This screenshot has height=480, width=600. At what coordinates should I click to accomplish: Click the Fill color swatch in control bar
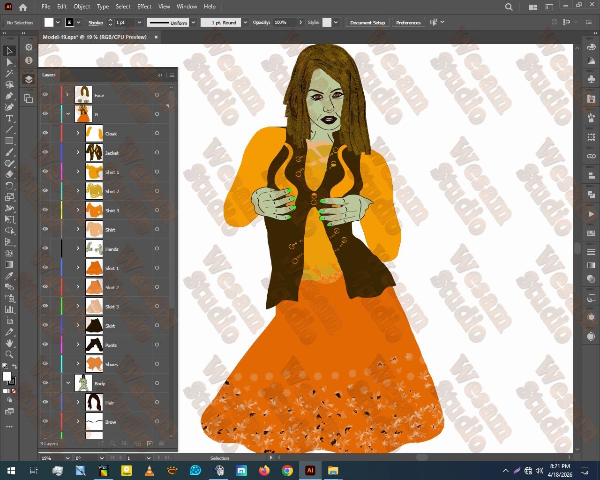pyautogui.click(x=49, y=22)
